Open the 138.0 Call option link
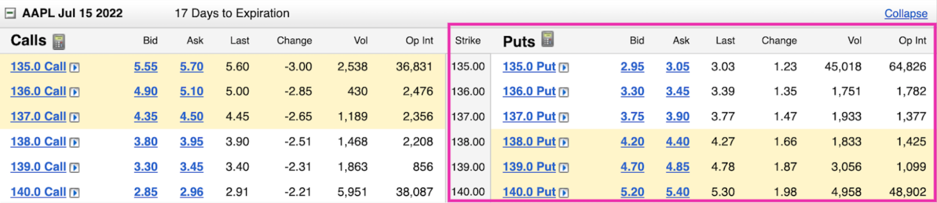This screenshot has height=203, width=937. point(38,142)
